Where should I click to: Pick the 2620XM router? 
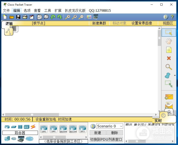(63, 129)
